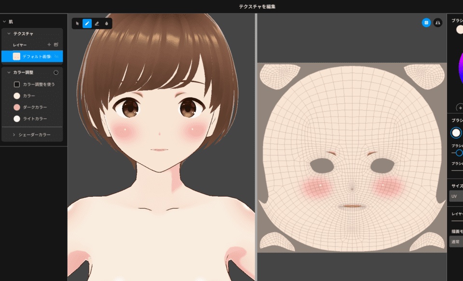Toggle the wireframe overlay on the UV view
Image resolution: width=463 pixels, height=281 pixels.
click(x=426, y=23)
